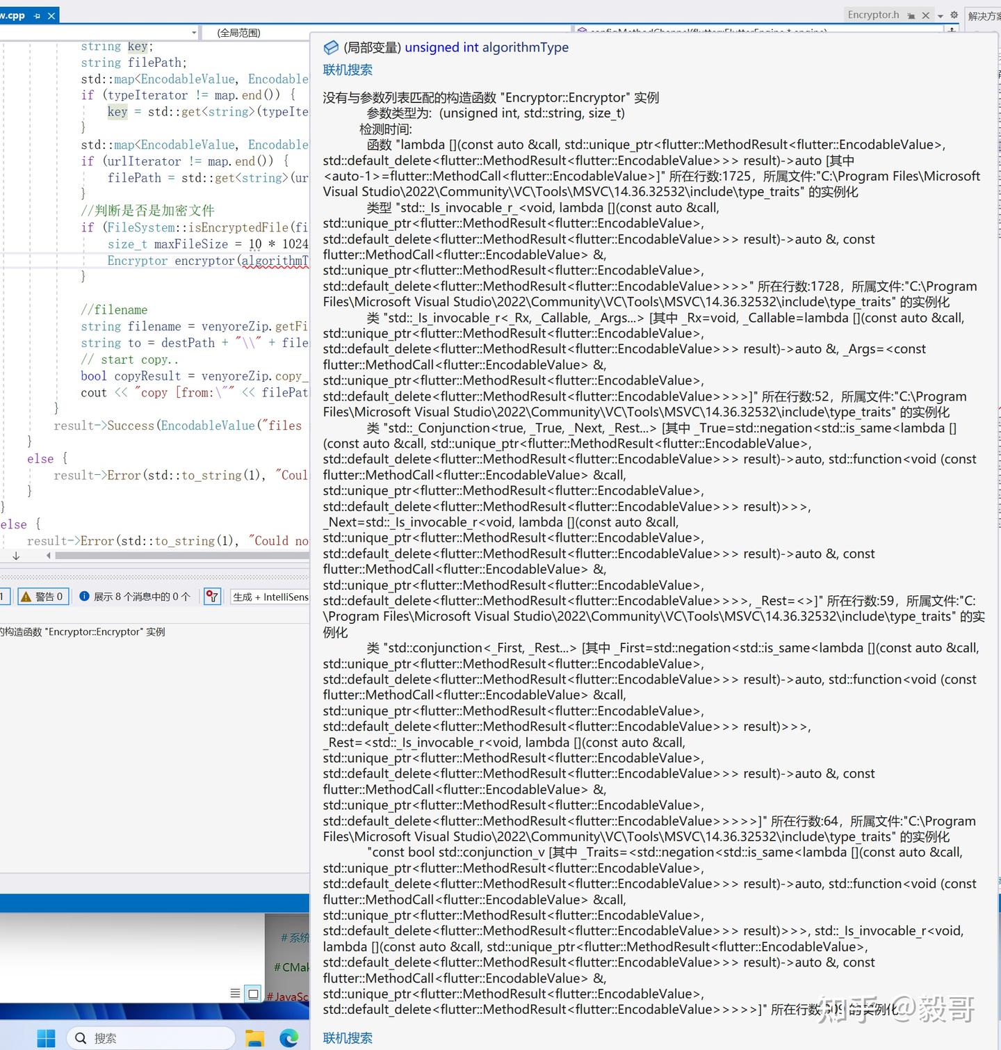Open the (全局范围) scope combo box

(x=256, y=33)
